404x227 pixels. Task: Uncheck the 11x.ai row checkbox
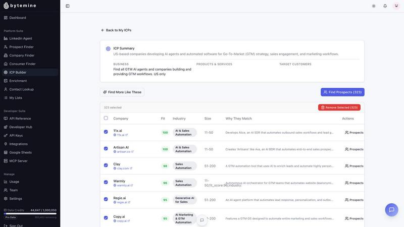(106, 132)
